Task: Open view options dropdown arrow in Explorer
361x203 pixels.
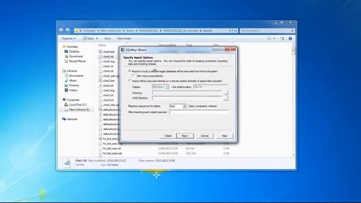Action: pos(274,38)
